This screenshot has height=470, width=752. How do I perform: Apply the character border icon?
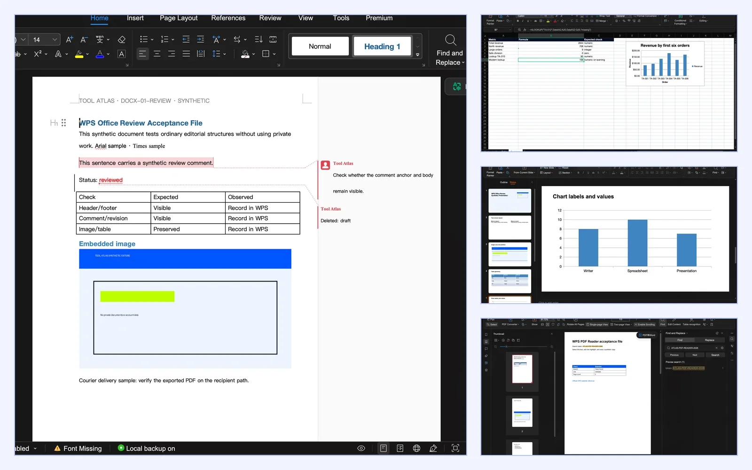click(x=121, y=54)
